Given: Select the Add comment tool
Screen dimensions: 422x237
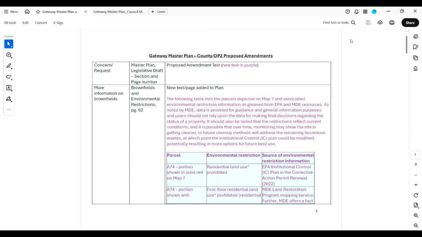Looking at the screenshot, I should pyautogui.click(x=9, y=55).
